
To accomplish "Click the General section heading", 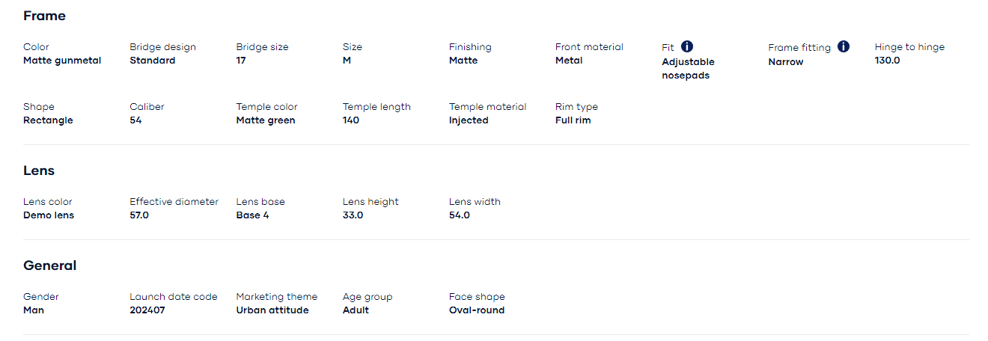I will [50, 265].
